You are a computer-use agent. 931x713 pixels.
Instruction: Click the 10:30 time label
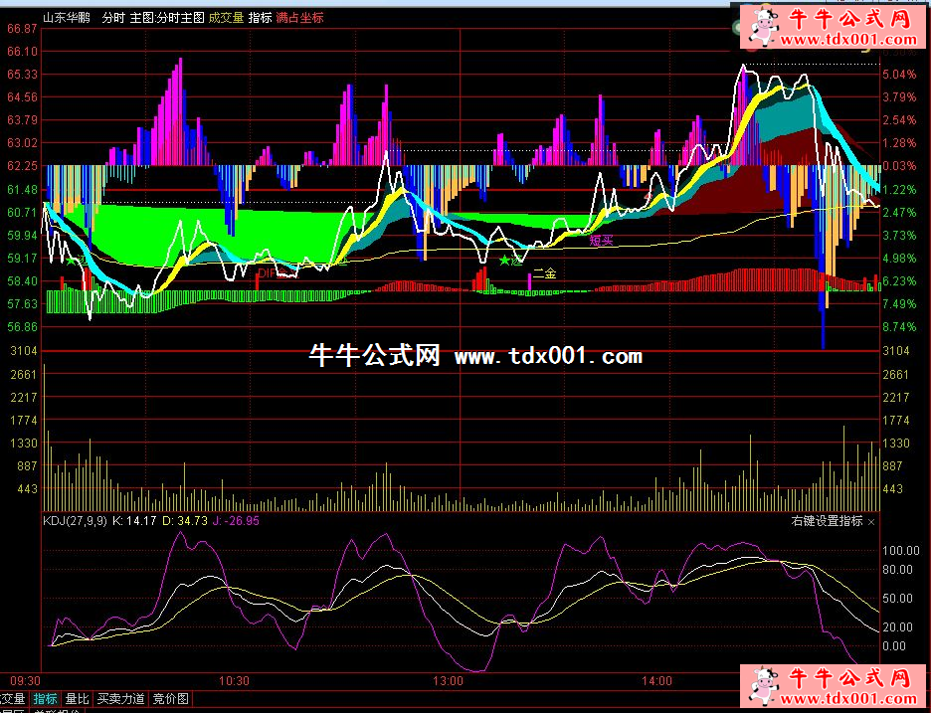click(234, 681)
